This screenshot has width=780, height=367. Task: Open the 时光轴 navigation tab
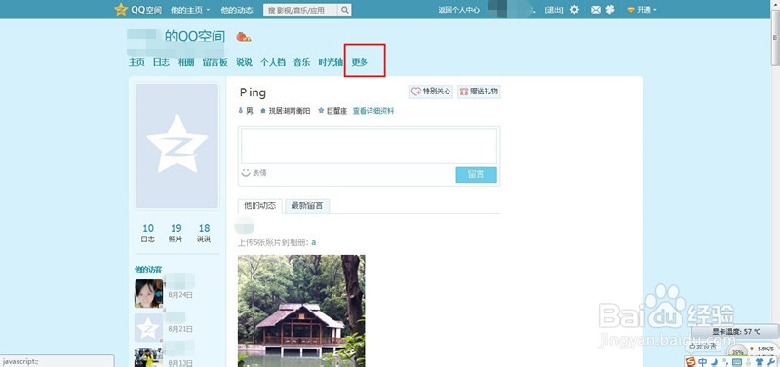click(x=331, y=62)
